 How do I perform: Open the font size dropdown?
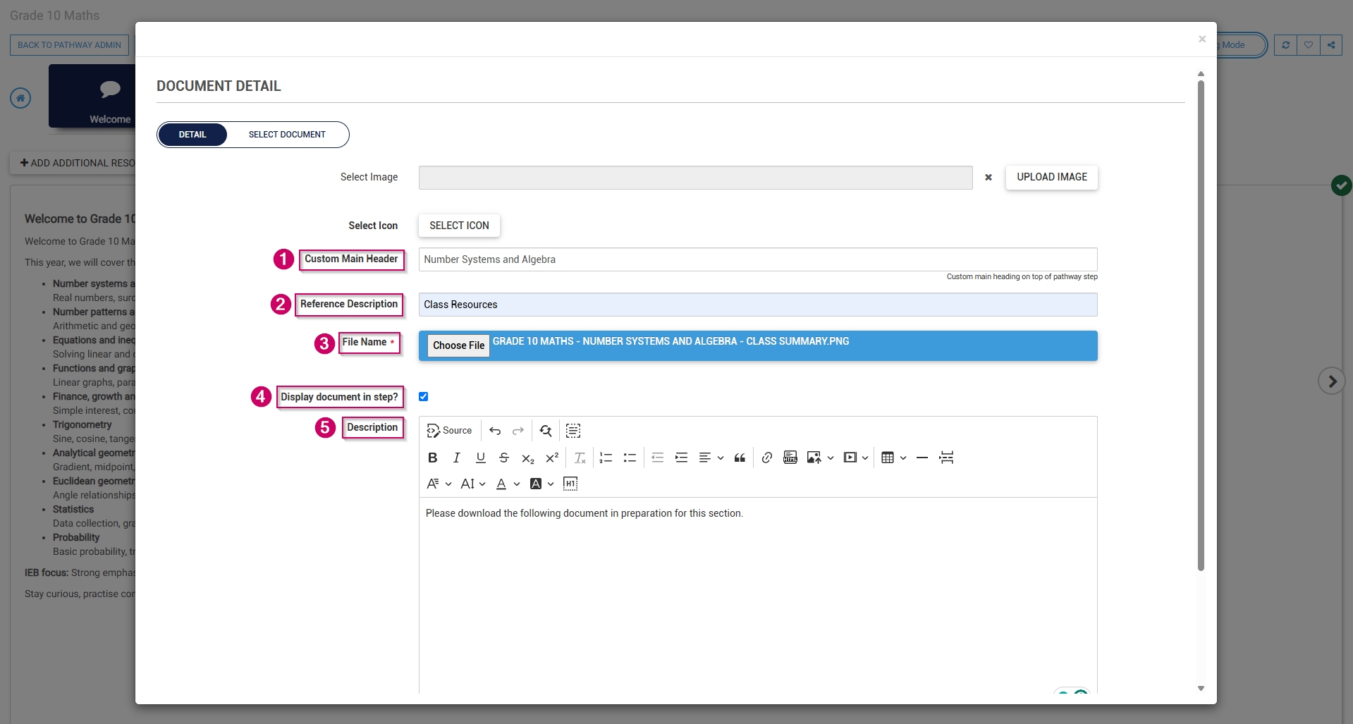(x=473, y=484)
